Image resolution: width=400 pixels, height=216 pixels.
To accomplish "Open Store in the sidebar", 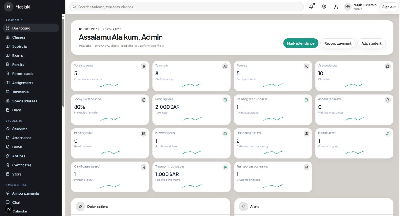I will (31, 175).
